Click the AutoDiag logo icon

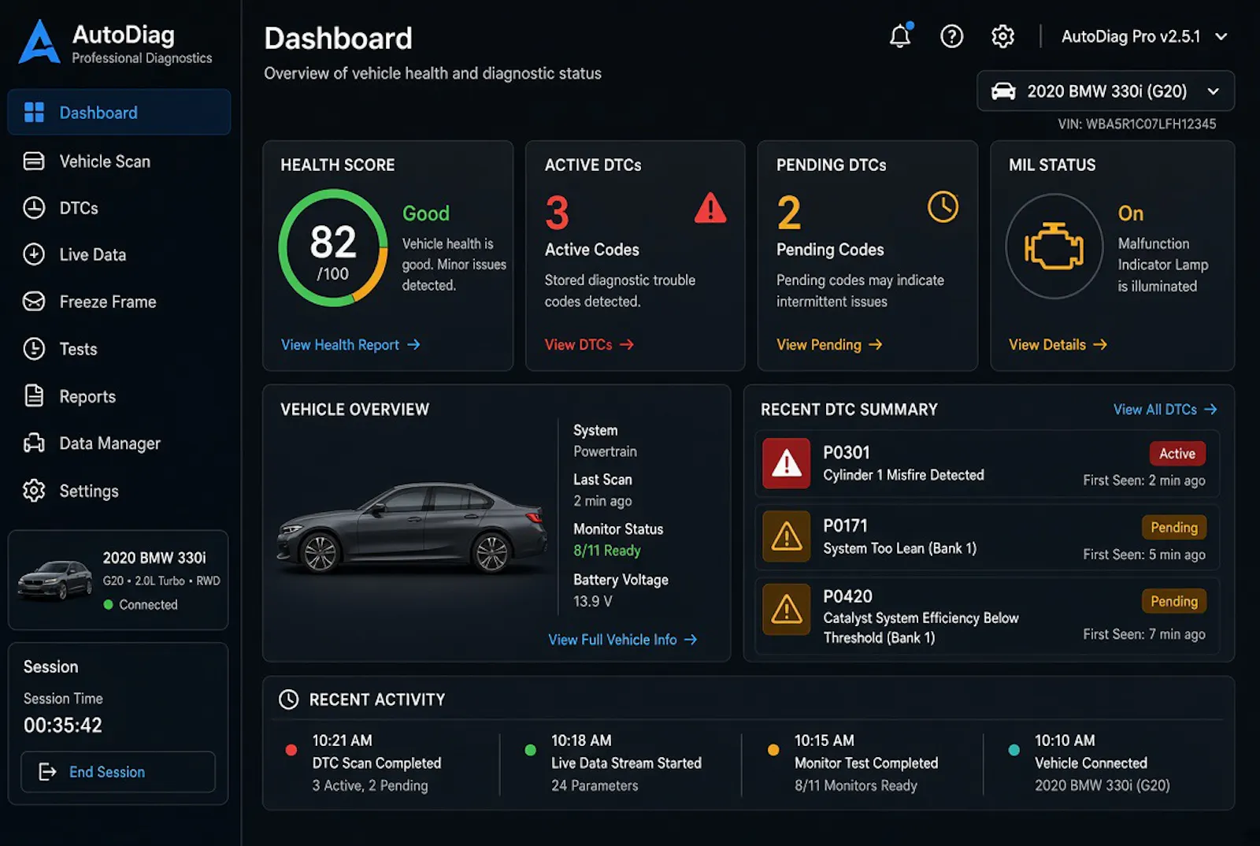[x=39, y=42]
